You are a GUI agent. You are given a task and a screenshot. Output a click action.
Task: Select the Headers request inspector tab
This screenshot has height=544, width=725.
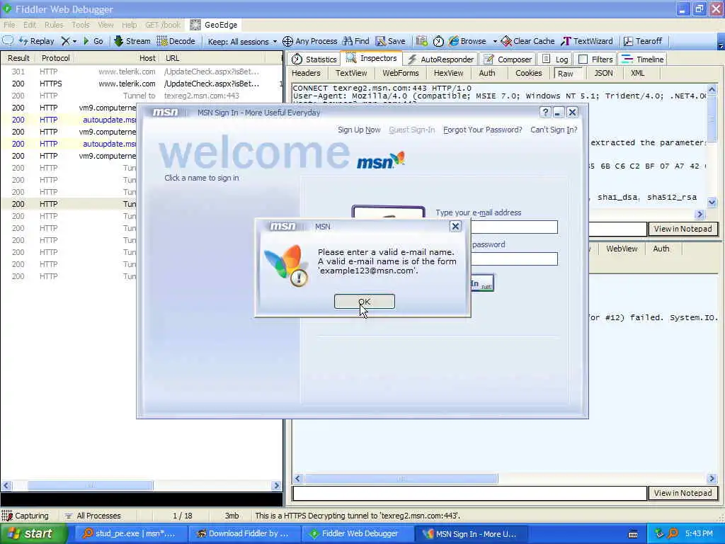pos(306,73)
